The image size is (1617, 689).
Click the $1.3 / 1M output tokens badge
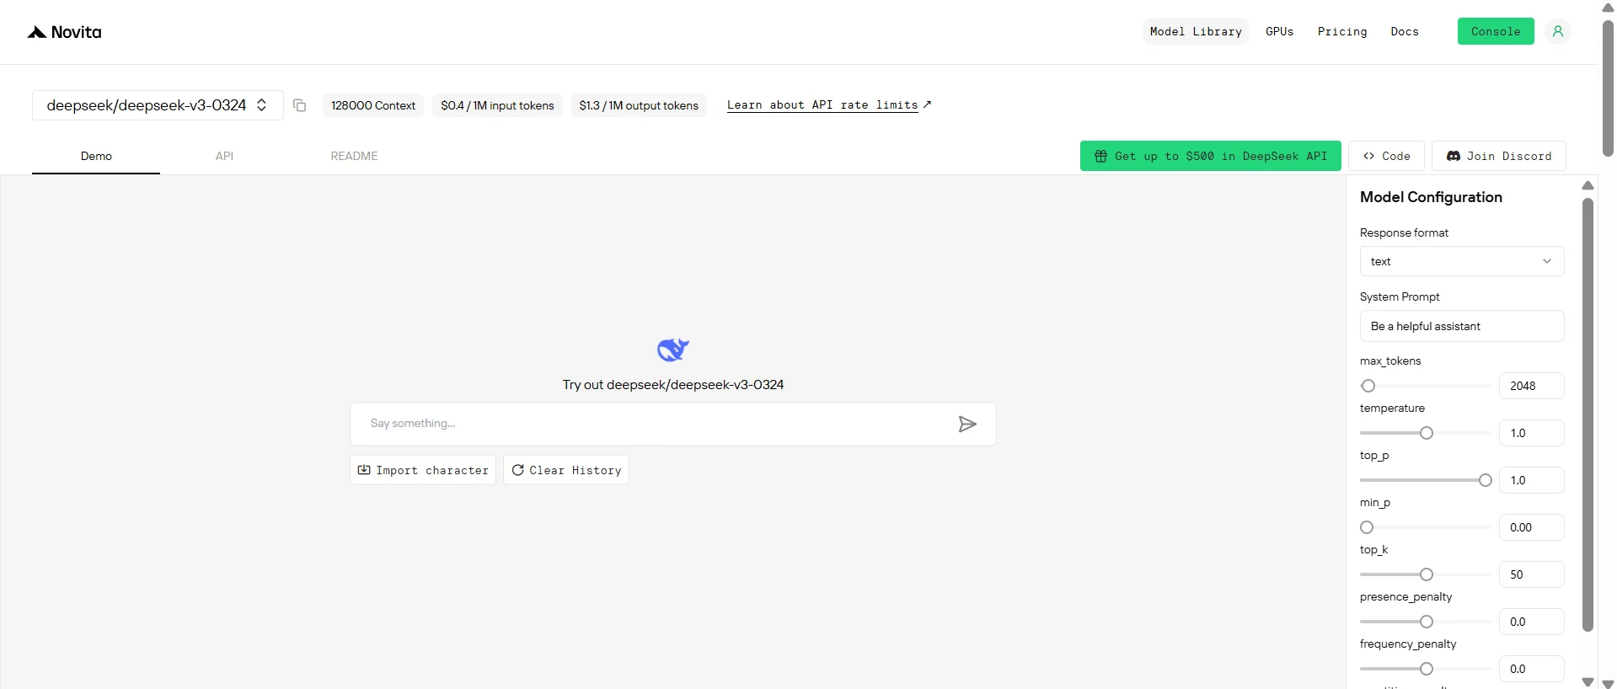pyautogui.click(x=639, y=105)
